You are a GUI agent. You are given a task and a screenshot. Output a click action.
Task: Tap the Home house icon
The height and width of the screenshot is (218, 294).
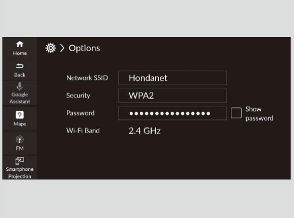pyautogui.click(x=20, y=44)
